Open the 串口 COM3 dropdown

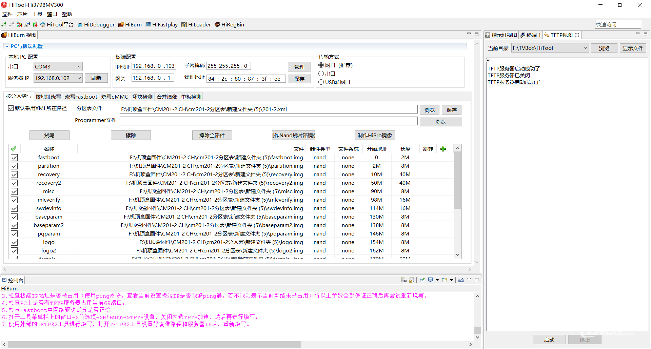58,66
